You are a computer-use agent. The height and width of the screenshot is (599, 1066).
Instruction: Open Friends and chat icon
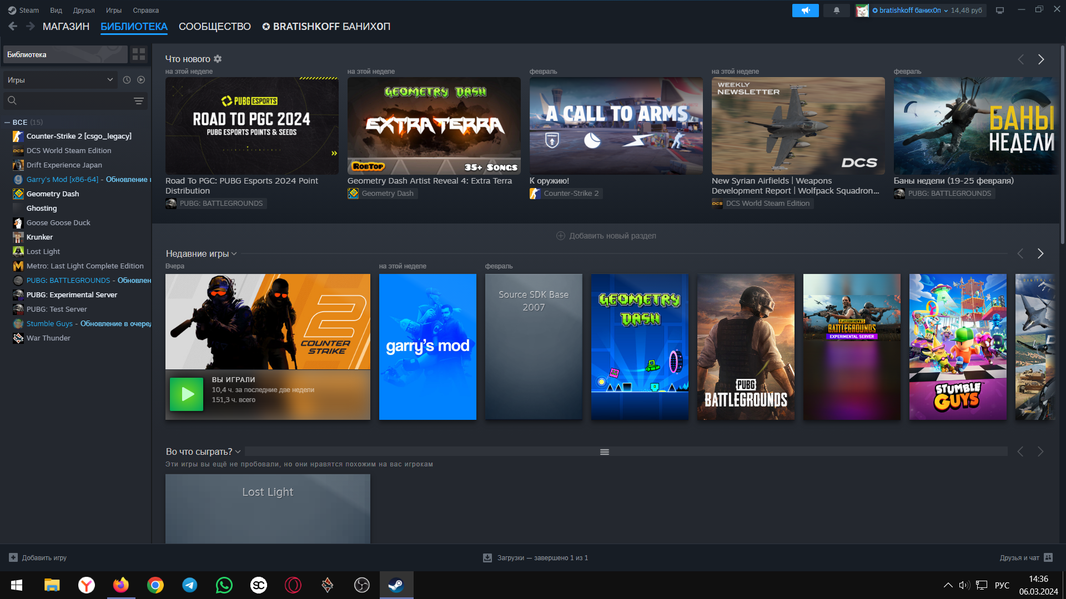coord(1048,557)
